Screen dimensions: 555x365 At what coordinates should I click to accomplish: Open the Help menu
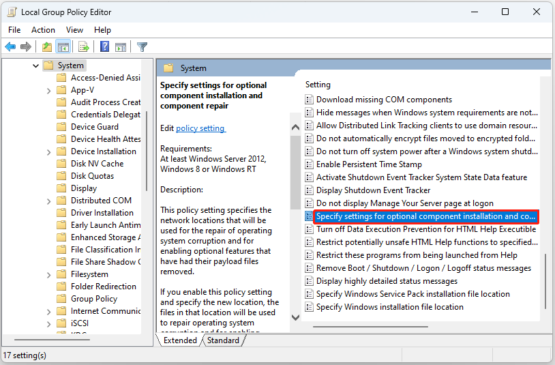[x=102, y=30]
